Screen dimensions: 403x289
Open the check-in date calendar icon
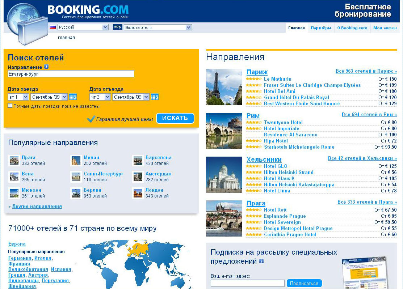point(73,97)
